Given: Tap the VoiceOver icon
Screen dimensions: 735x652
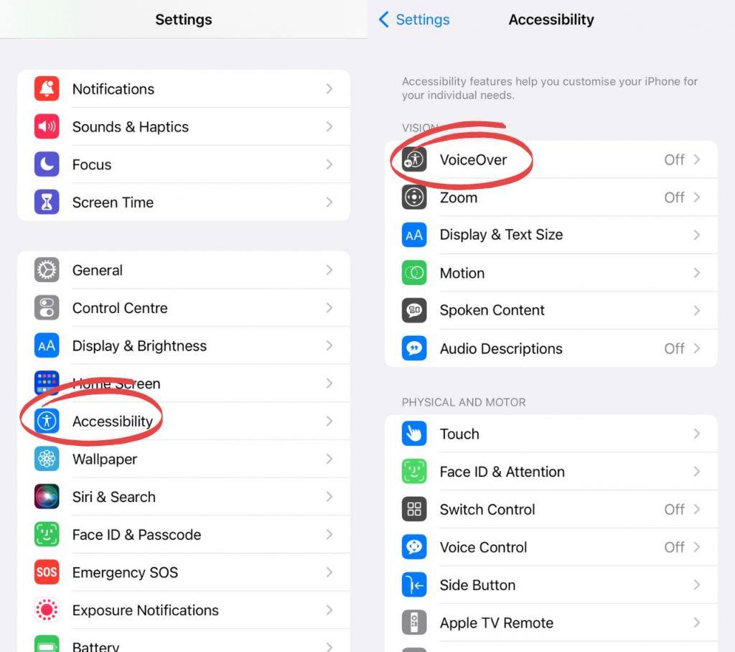Looking at the screenshot, I should [414, 159].
